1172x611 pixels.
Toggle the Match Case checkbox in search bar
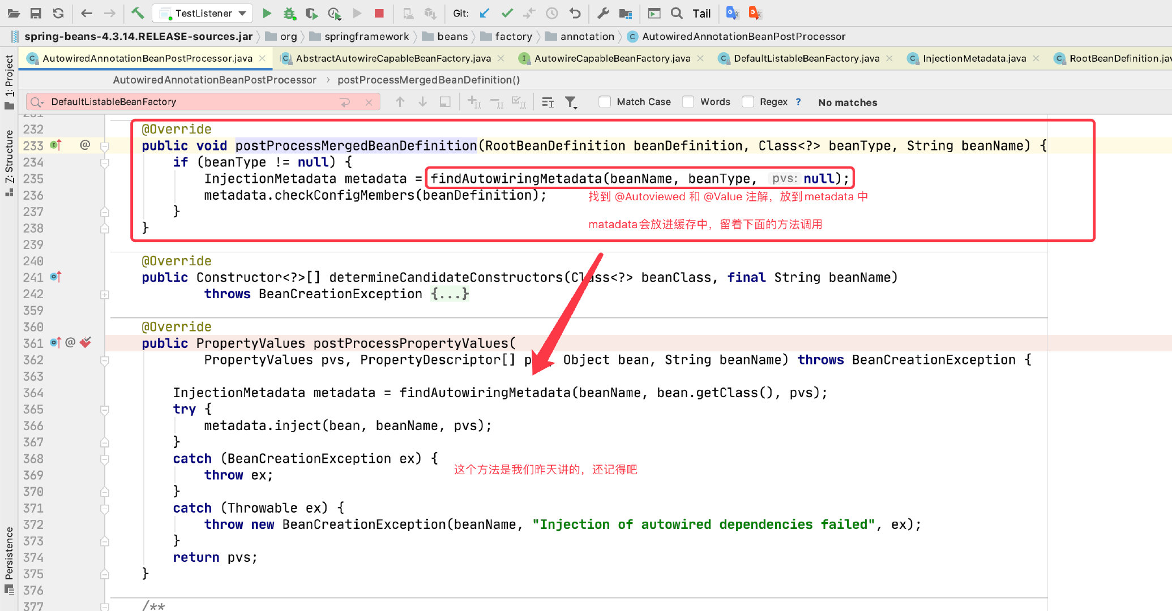pos(605,101)
